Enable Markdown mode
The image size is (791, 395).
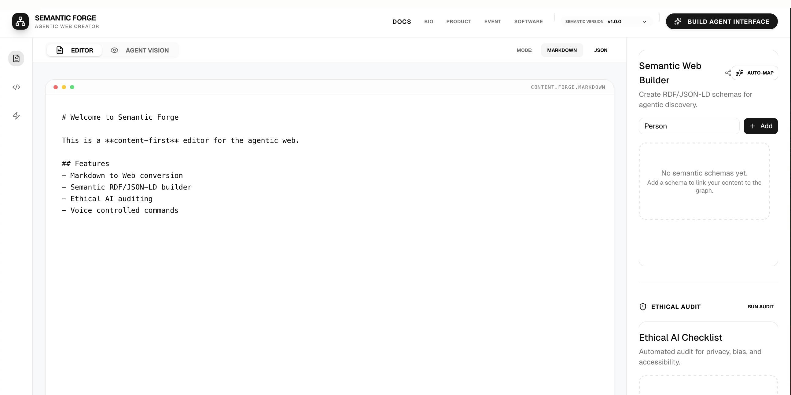pyautogui.click(x=562, y=50)
